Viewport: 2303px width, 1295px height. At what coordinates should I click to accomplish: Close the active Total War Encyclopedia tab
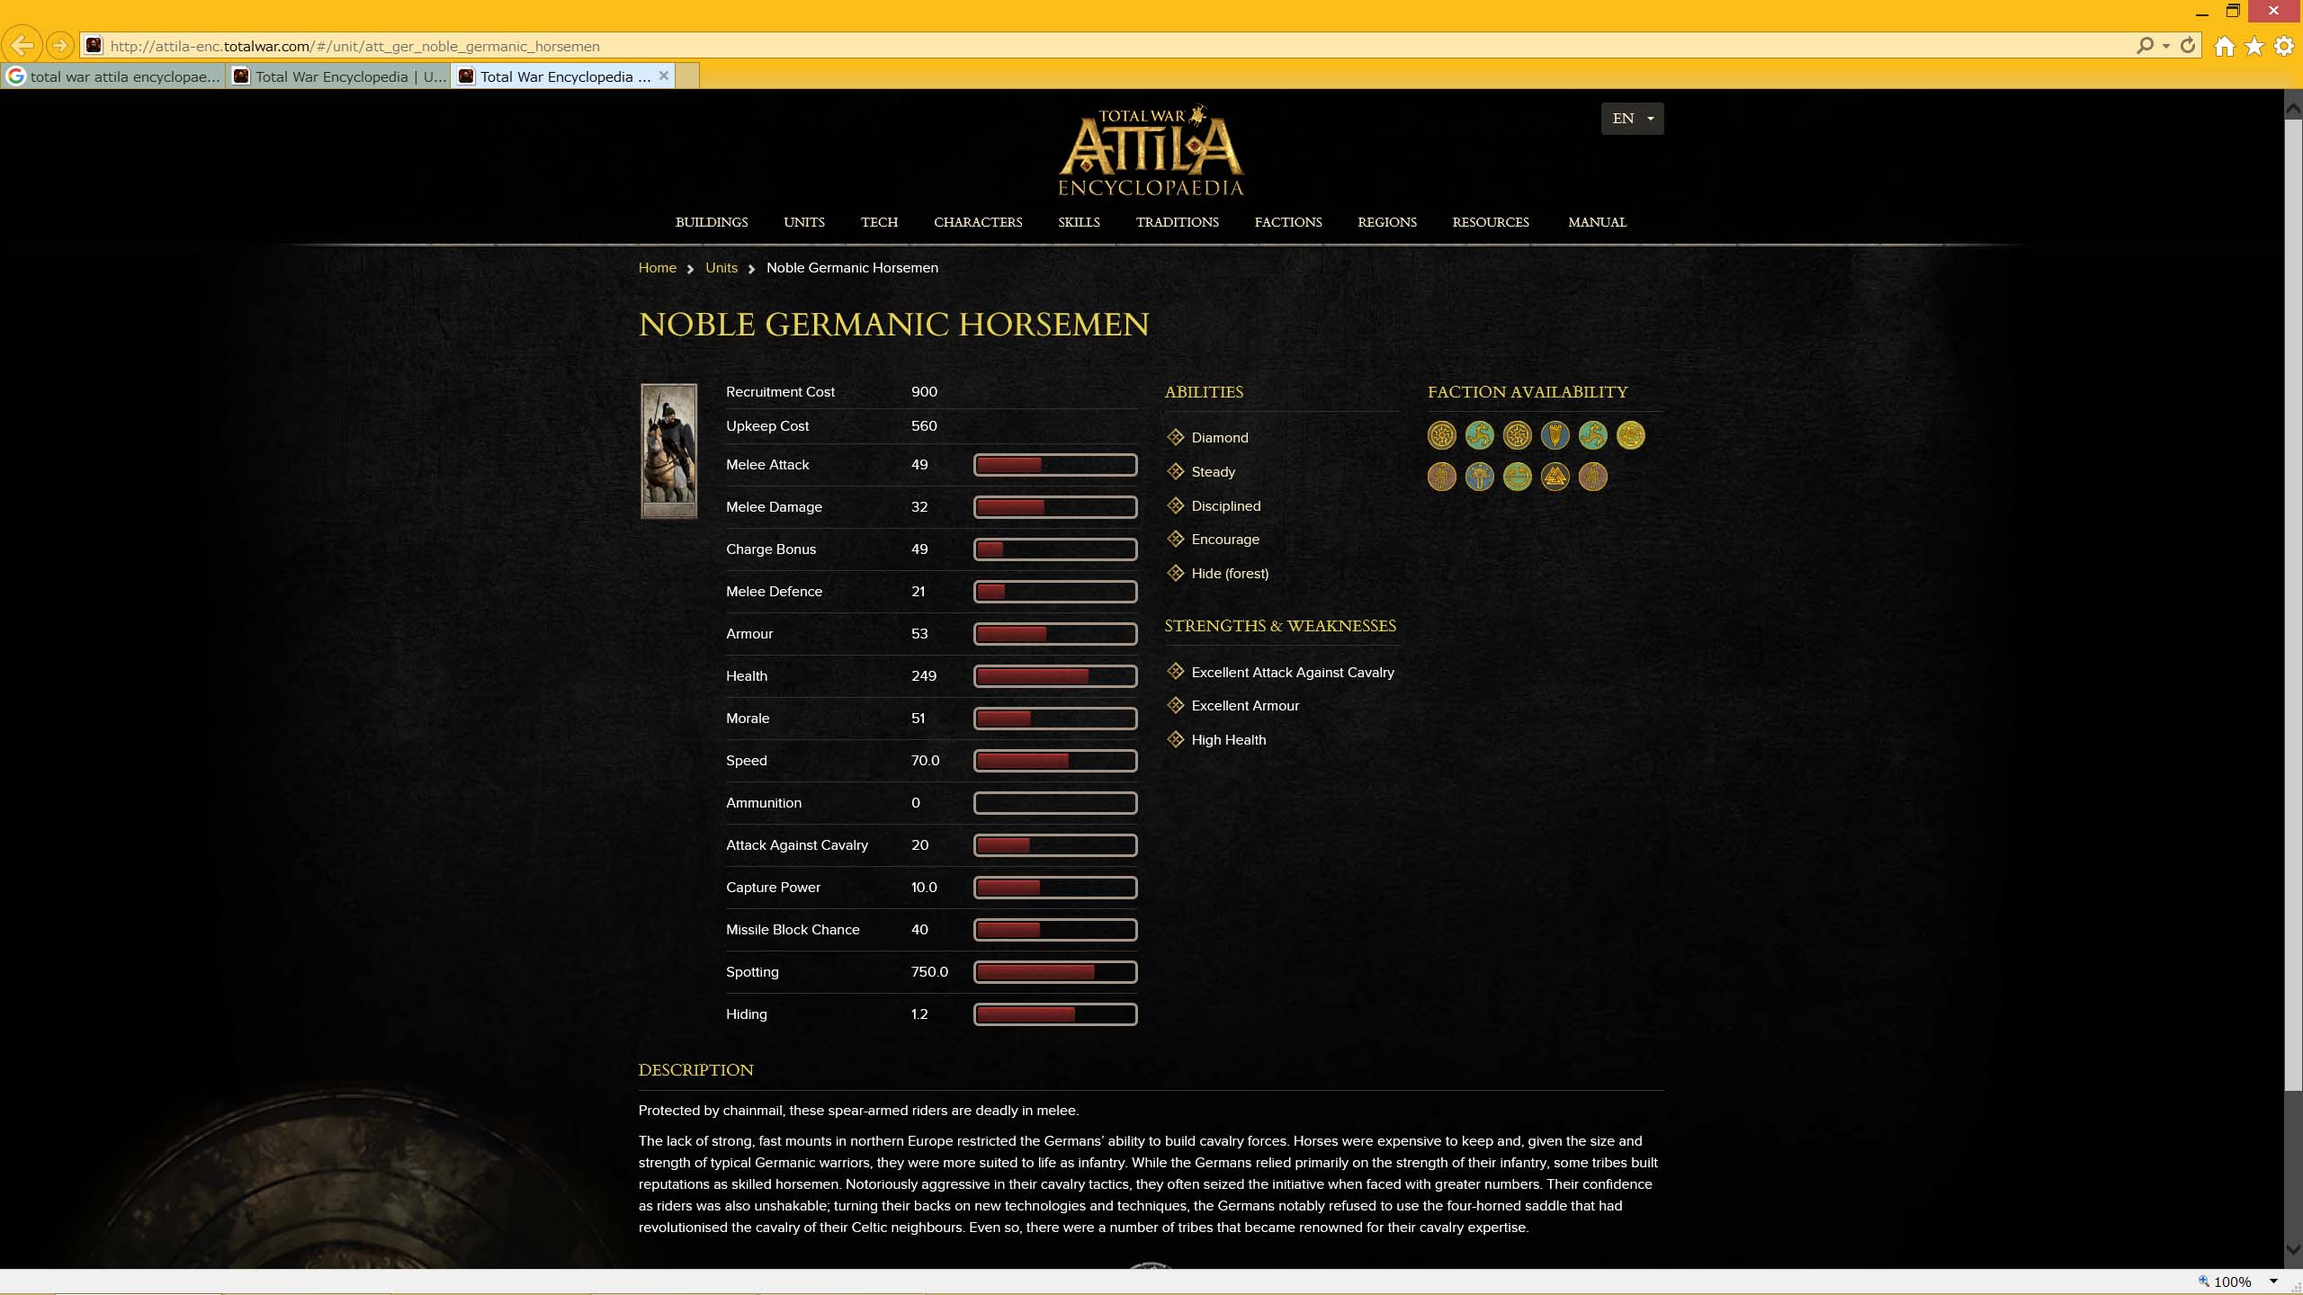663,76
